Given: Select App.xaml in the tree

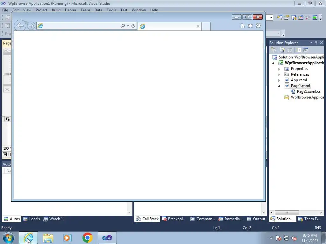Looking at the screenshot, I should coord(299,80).
